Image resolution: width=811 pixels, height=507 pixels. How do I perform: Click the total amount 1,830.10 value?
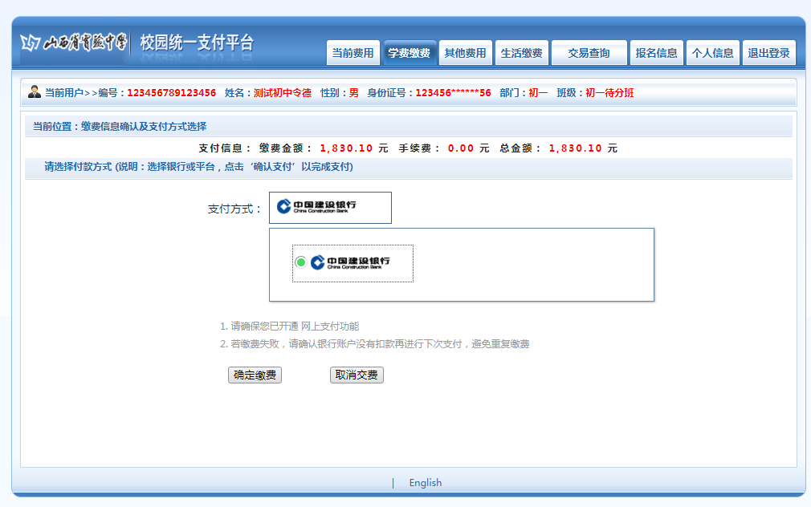[x=575, y=148]
